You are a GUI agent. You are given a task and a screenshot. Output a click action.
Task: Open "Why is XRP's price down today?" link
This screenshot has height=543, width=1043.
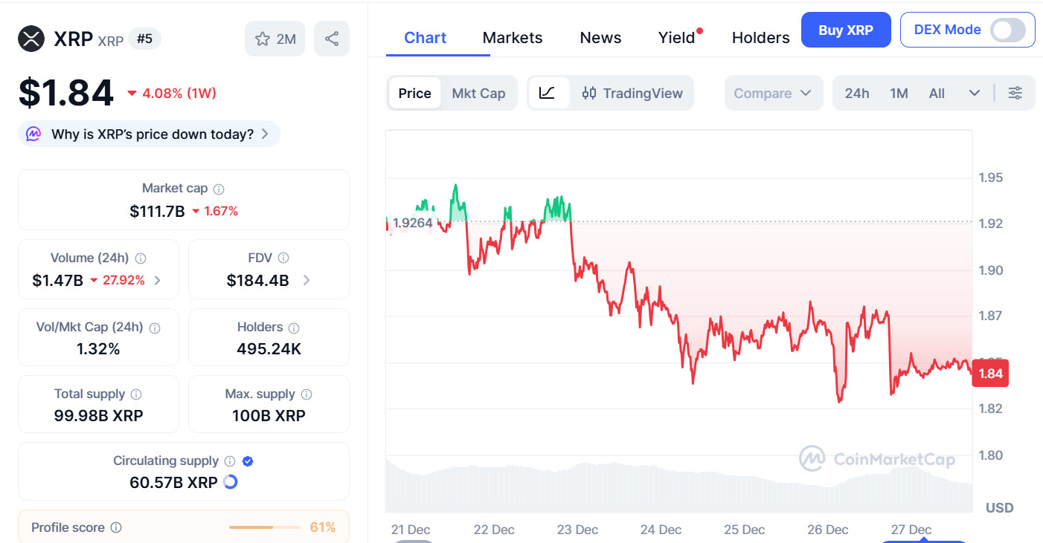150,134
